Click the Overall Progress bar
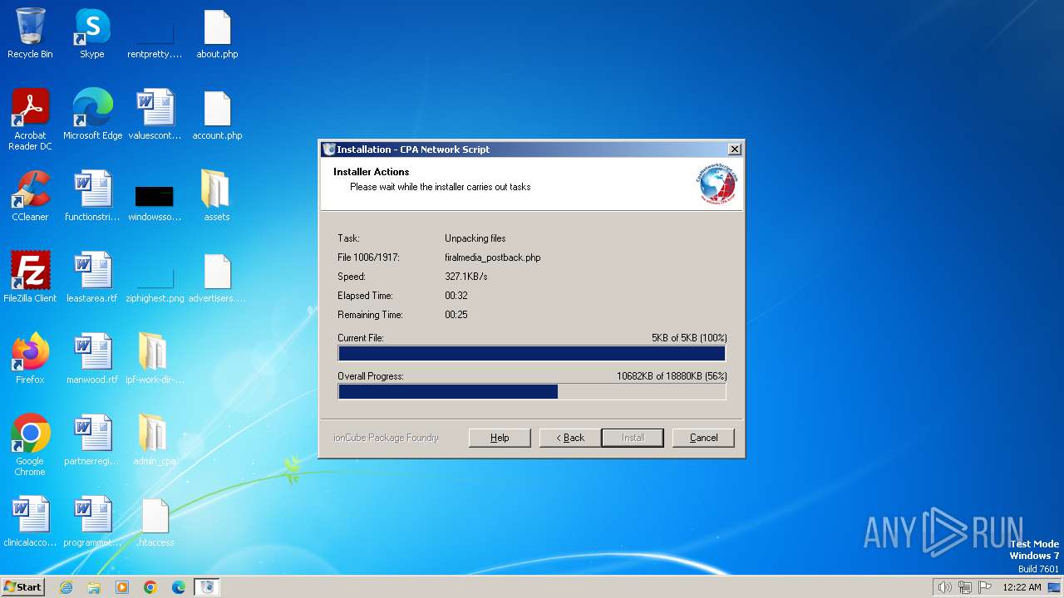The image size is (1064, 598). click(532, 391)
